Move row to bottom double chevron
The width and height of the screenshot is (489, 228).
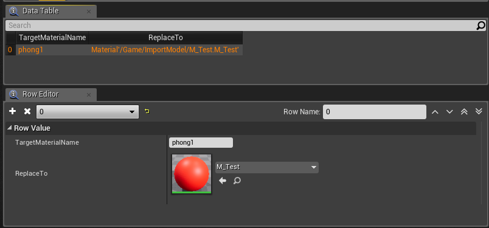(479, 112)
